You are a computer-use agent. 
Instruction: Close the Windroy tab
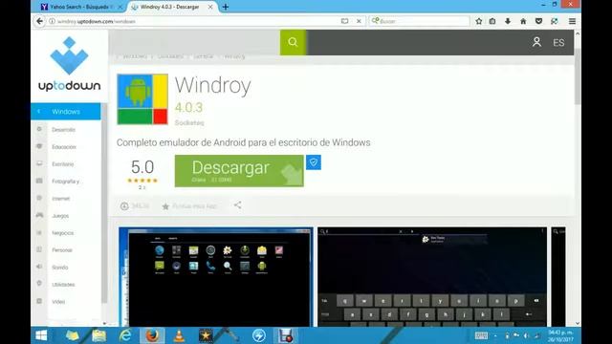point(210,7)
